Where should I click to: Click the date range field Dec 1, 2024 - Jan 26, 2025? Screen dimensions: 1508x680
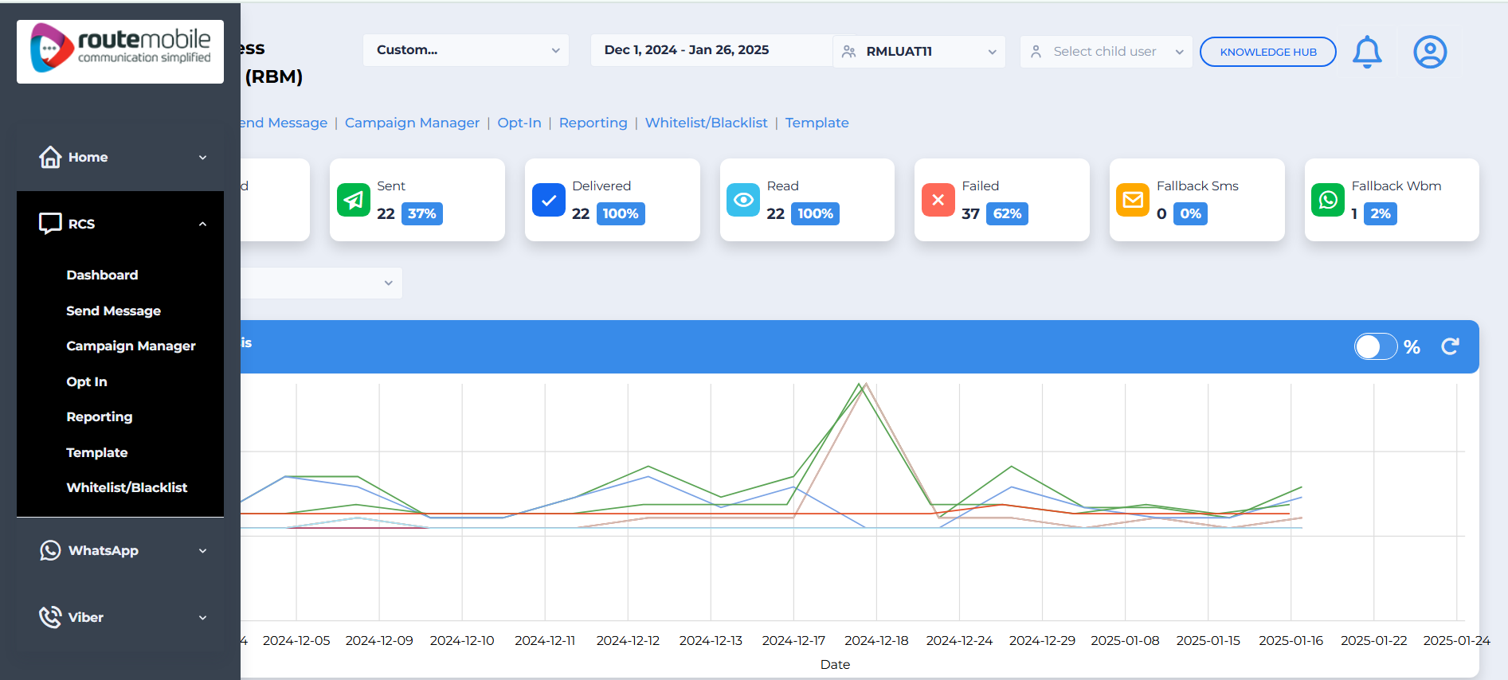pos(711,50)
